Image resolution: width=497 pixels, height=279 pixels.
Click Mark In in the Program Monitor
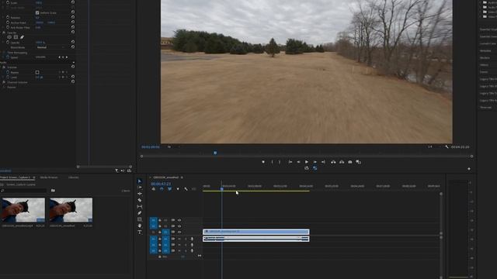click(x=272, y=162)
